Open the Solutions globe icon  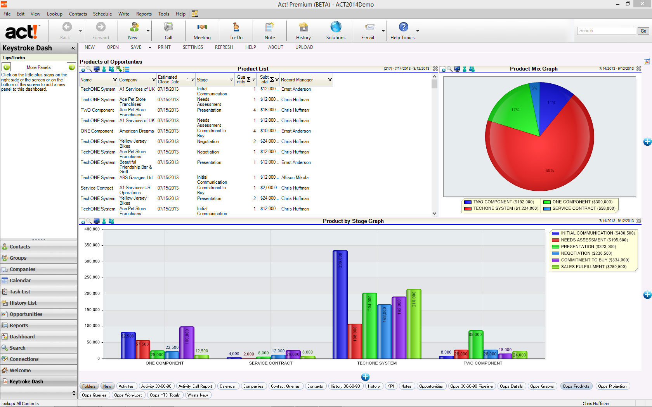coord(336,27)
